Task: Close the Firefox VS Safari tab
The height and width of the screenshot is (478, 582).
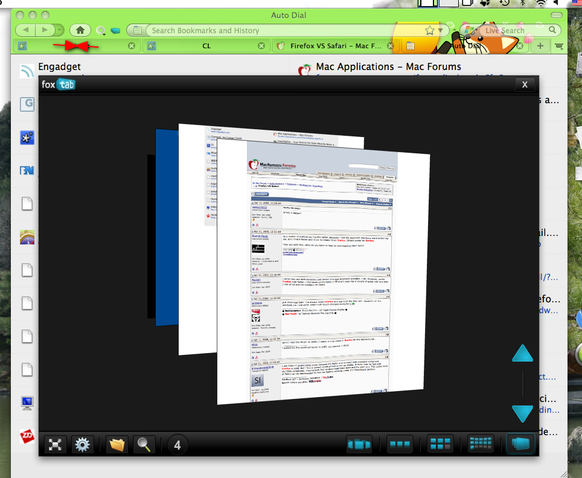Action: coord(391,46)
